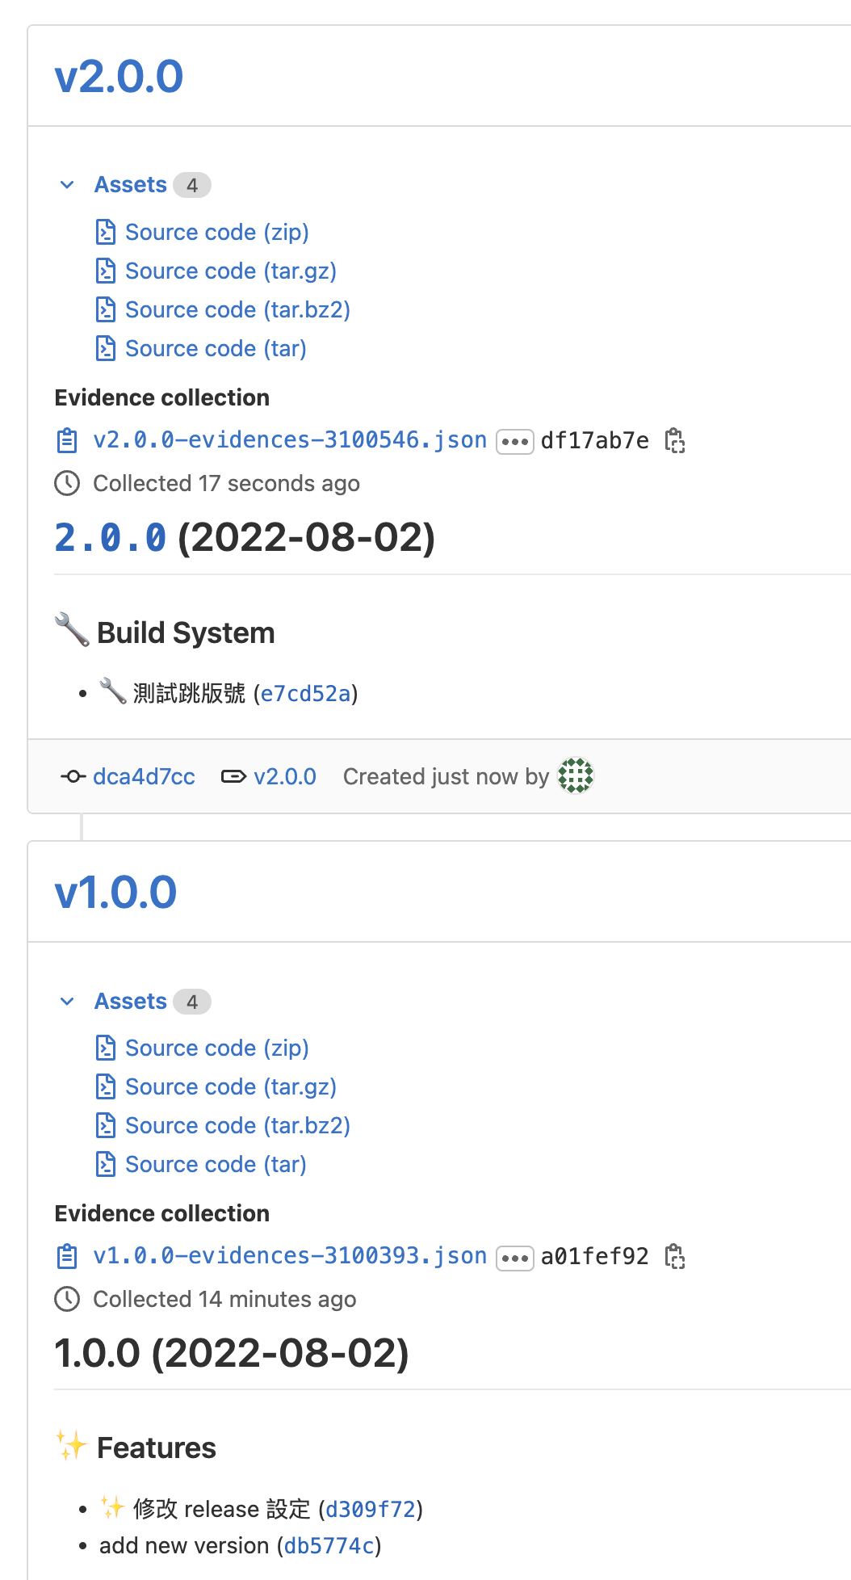This screenshot has width=851, height=1580.
Task: Click the clipboard icon before v1.0.0-evidences JSON
Action: coord(68,1256)
